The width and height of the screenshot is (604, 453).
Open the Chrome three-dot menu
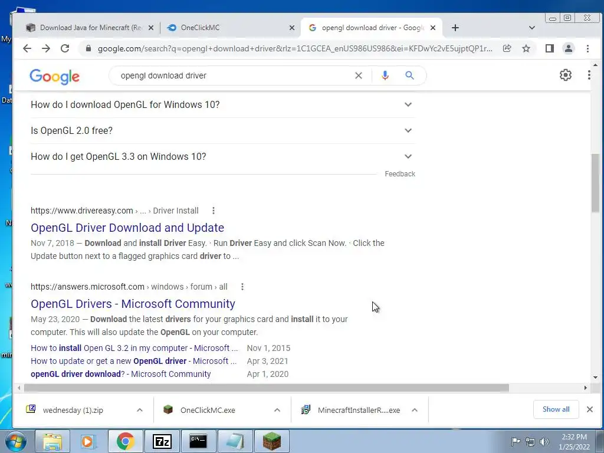(x=588, y=48)
